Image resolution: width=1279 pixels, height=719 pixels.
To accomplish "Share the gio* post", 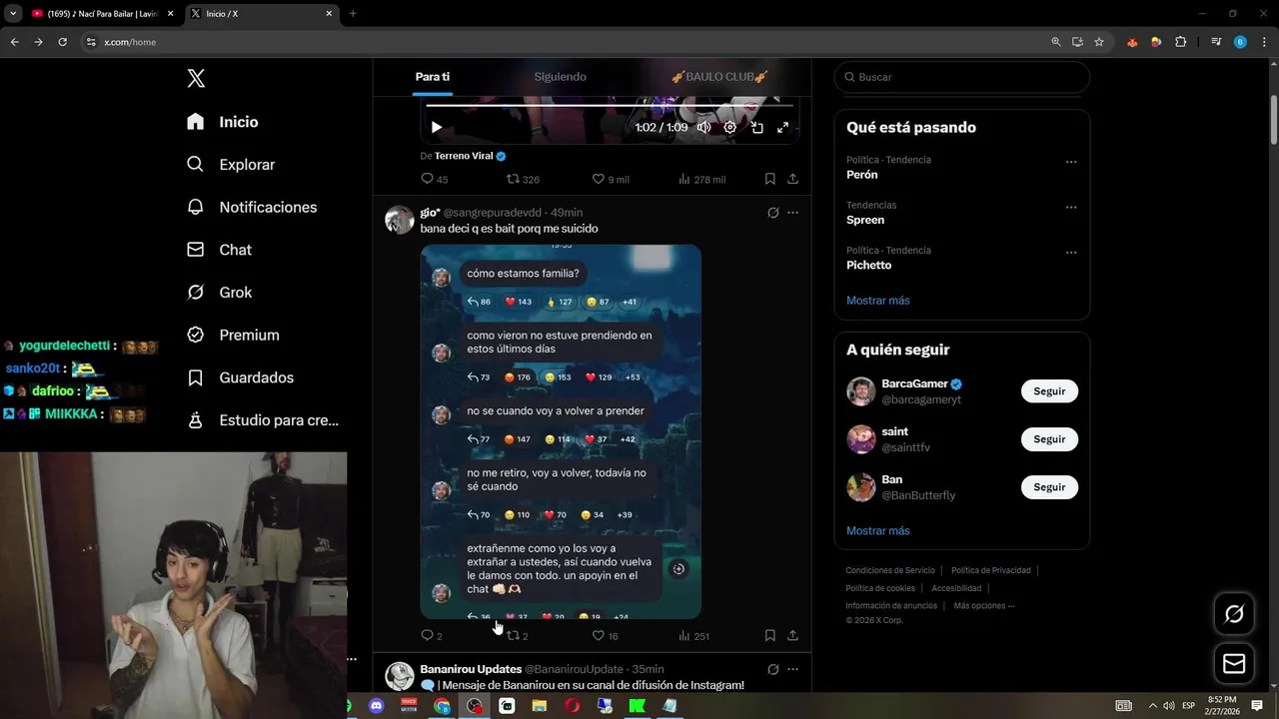I will pos(792,635).
